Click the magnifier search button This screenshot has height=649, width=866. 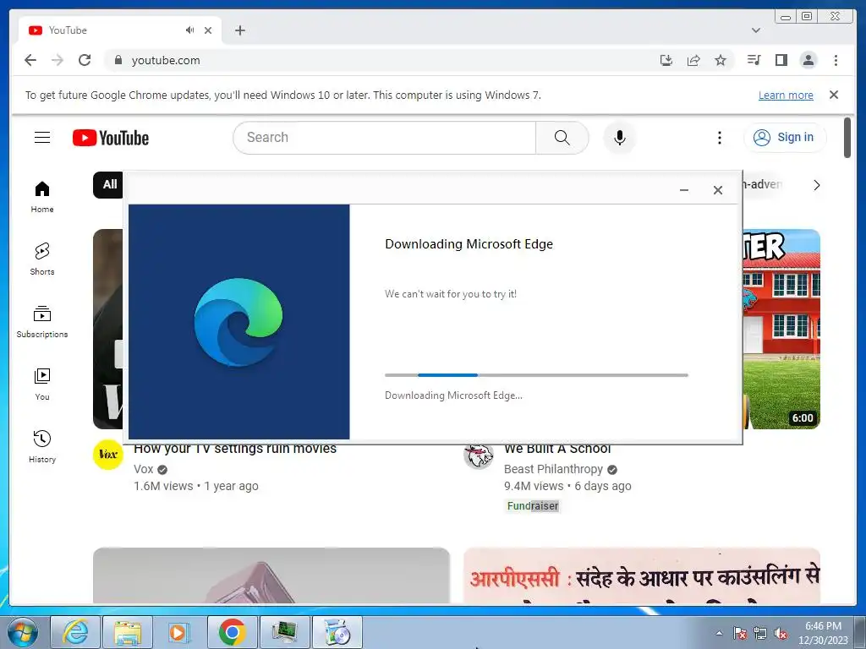(x=562, y=138)
